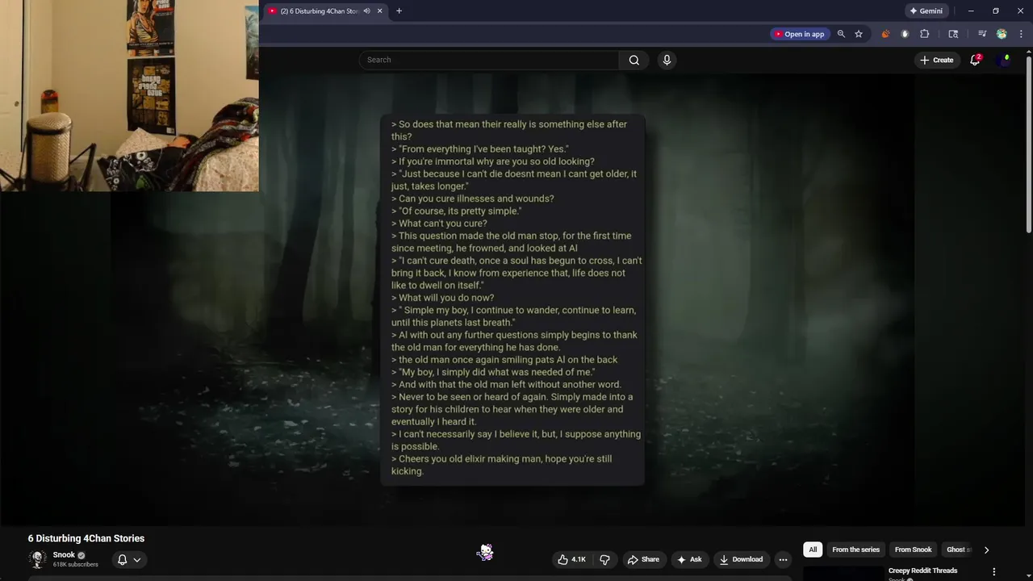Focus the YouTube search field
Image resolution: width=1033 pixels, height=581 pixels.
pyautogui.click(x=489, y=60)
